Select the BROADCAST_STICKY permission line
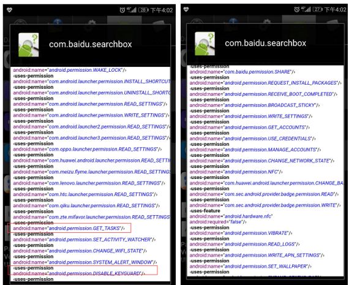The height and width of the screenshot is (285, 349). [255, 105]
